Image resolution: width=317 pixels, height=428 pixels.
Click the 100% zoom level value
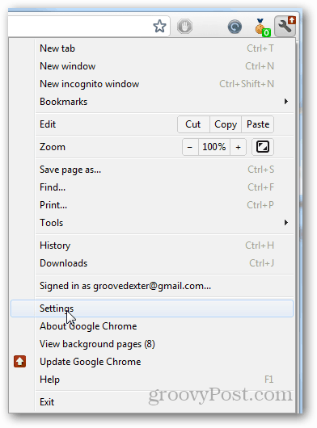214,147
